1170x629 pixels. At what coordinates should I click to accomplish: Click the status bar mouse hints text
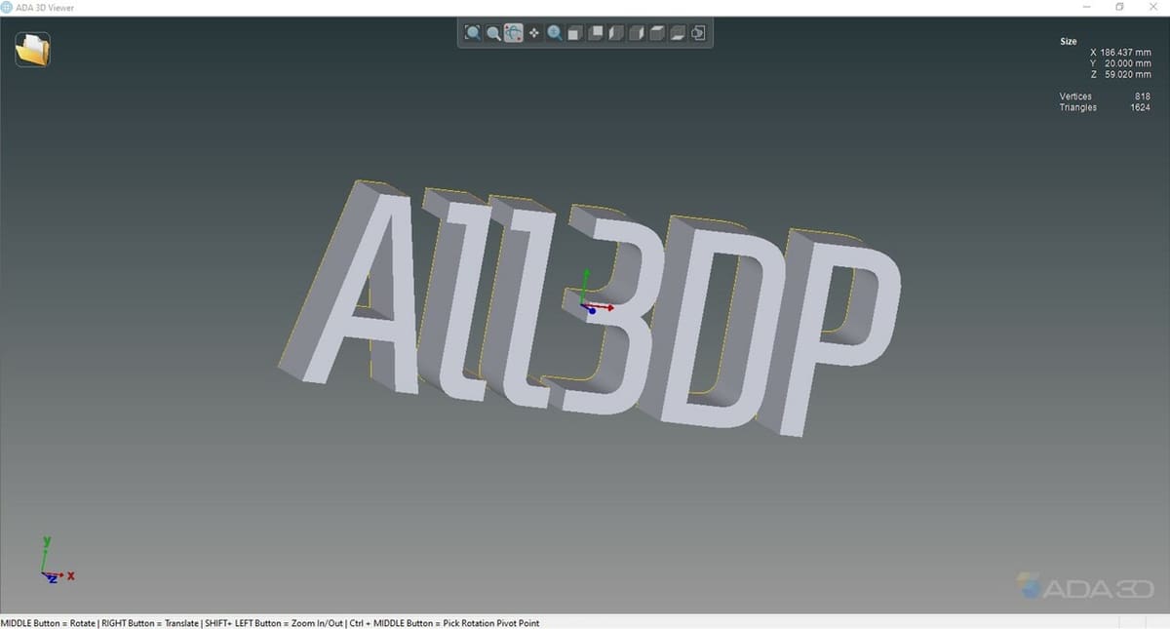tap(270, 622)
